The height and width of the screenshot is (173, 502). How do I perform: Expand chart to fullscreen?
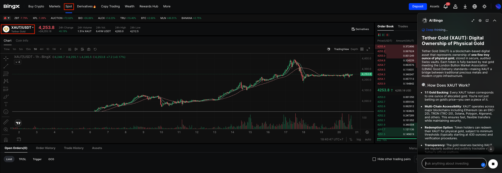coord(368,49)
